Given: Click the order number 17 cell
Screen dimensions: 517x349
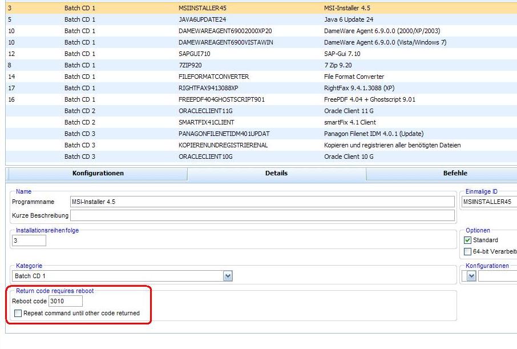Looking at the screenshot, I should [x=11, y=88].
